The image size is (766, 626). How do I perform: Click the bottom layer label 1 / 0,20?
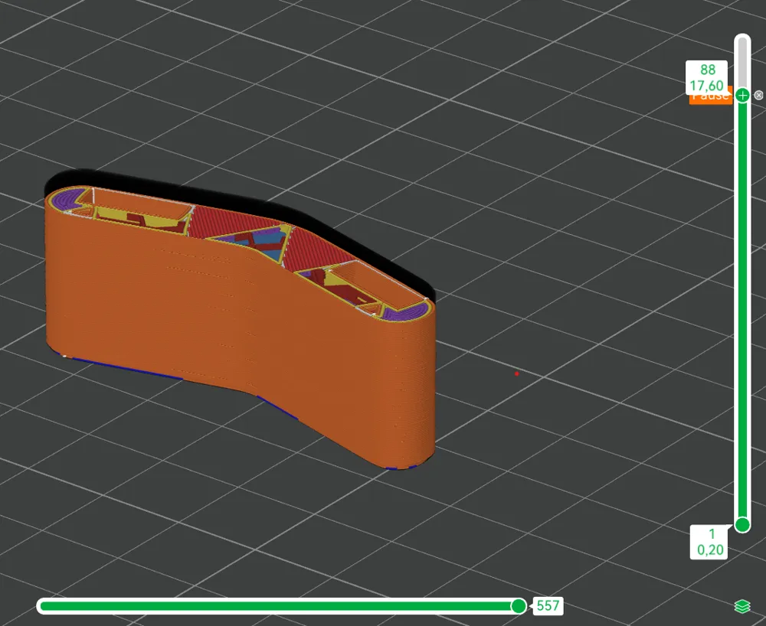pyautogui.click(x=710, y=542)
